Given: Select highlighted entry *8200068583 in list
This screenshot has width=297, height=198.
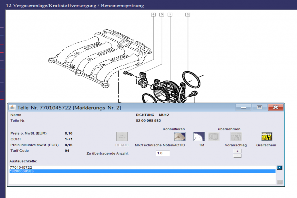Looking at the screenshot, I should click(22, 171).
